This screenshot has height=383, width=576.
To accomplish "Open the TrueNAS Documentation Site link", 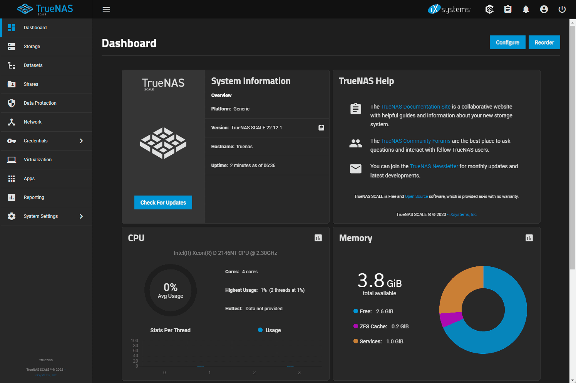I will (415, 107).
